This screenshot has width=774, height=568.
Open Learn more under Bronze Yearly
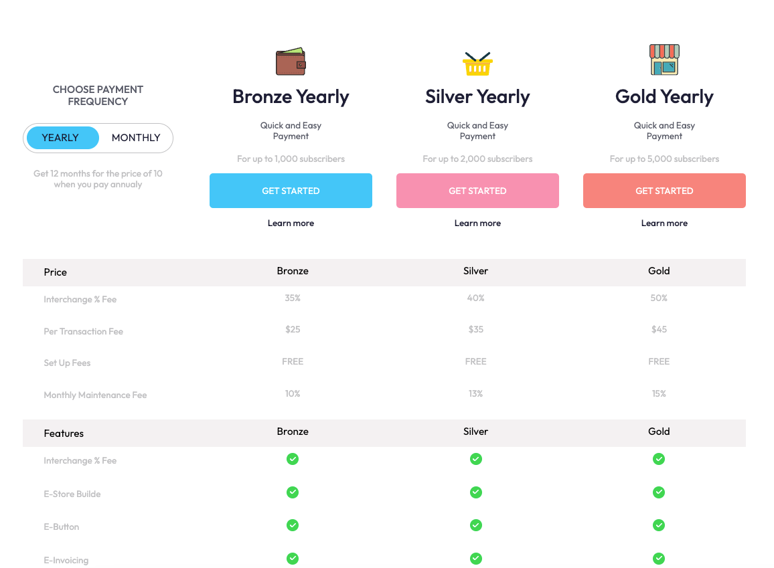[x=291, y=223]
